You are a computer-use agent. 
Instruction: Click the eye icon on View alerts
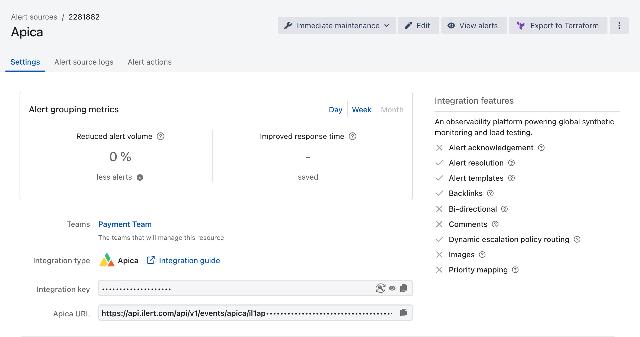(x=451, y=26)
